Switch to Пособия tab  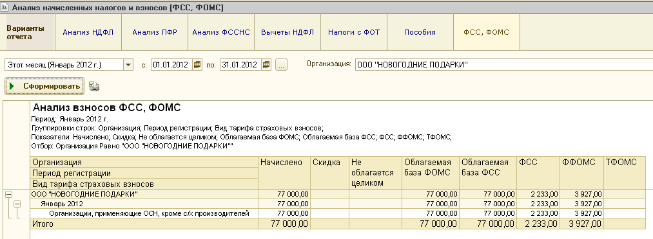point(420,32)
